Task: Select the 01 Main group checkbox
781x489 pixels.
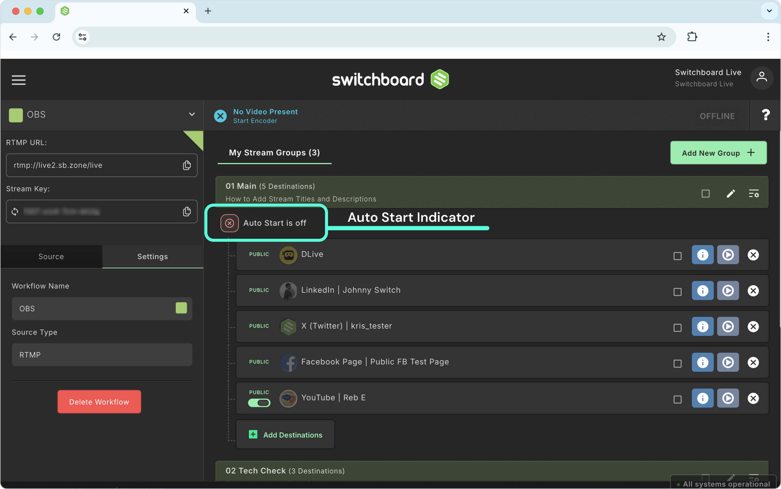Action: click(x=705, y=193)
